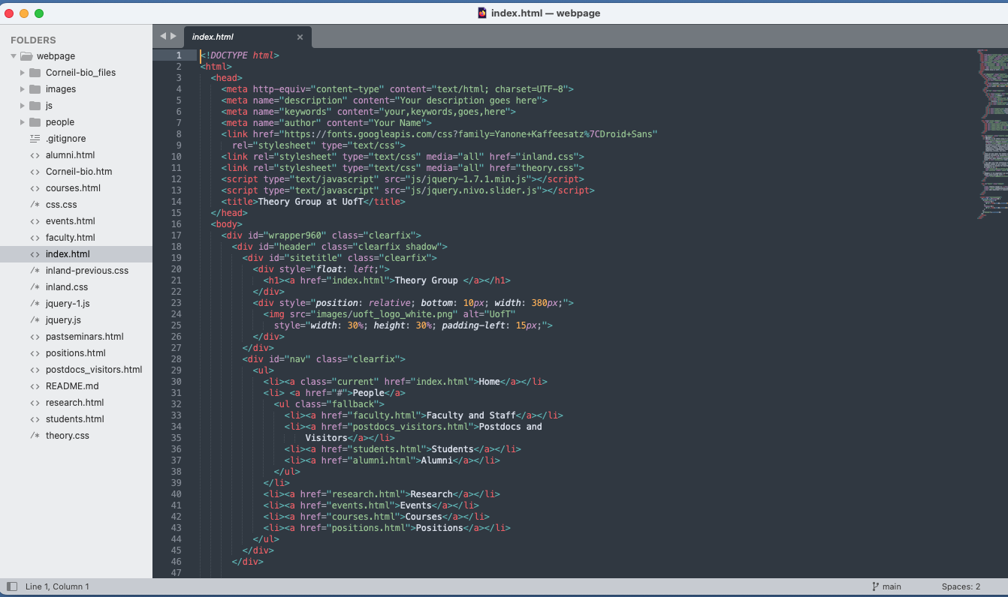Click line number 28 in the gutter

click(176, 359)
